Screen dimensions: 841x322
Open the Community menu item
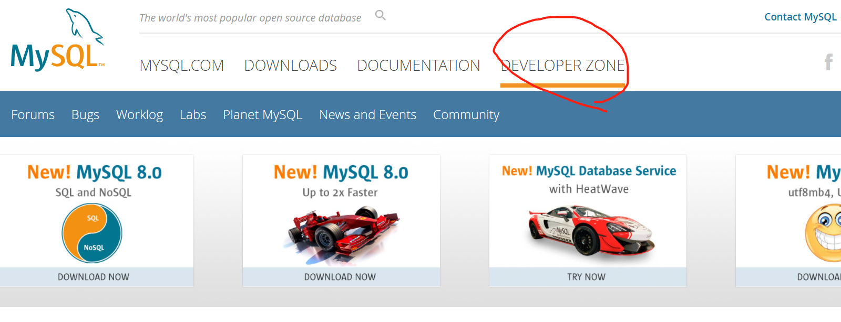[466, 115]
